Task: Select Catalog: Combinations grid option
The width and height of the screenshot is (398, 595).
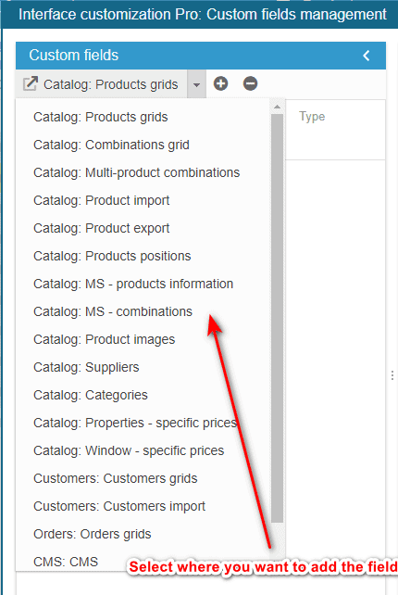Action: tap(111, 145)
